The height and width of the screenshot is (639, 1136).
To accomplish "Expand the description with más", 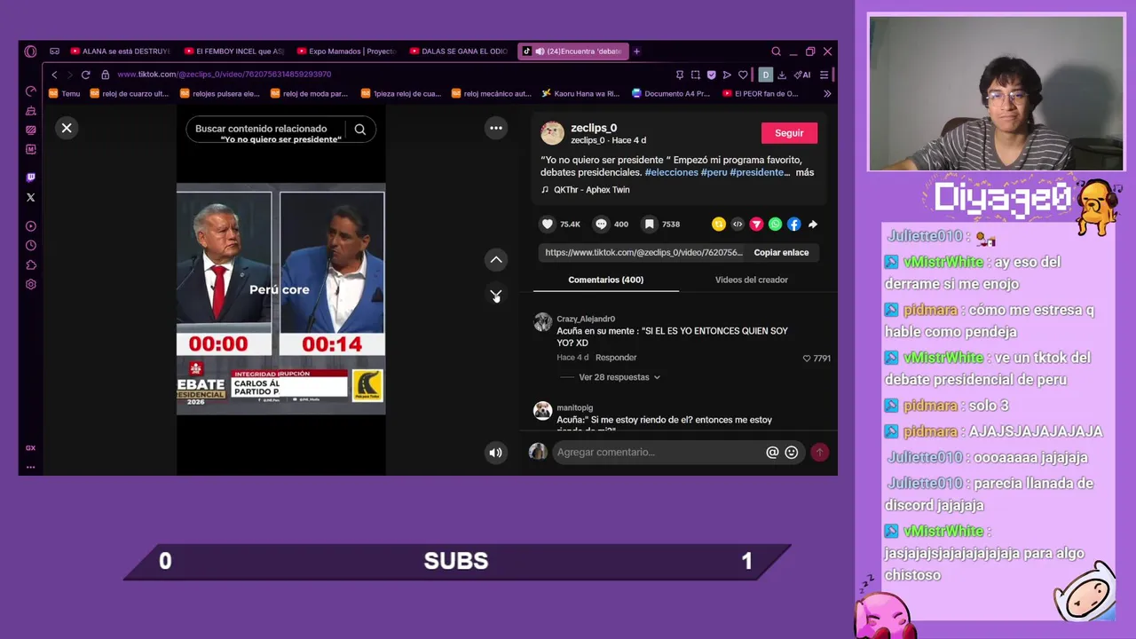I will (x=804, y=172).
